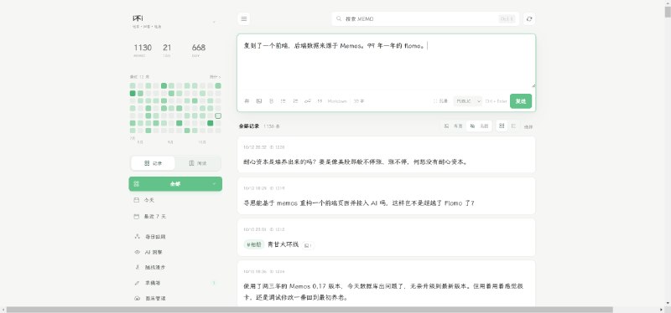Screen dimensions: 671x313
Task: Filter memos to those with images
Action: pos(455,126)
